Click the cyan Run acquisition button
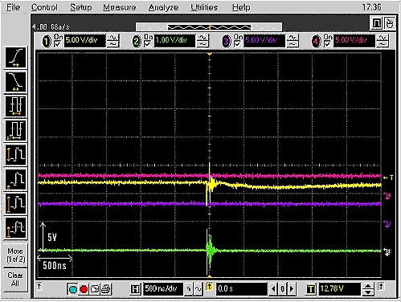The image size is (401, 302). (x=73, y=289)
